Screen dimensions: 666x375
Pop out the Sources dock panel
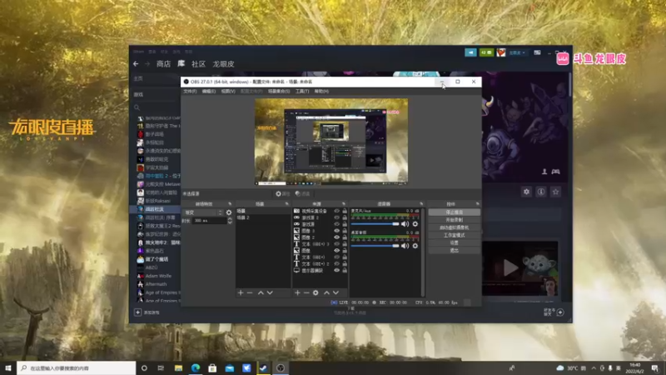(x=344, y=204)
